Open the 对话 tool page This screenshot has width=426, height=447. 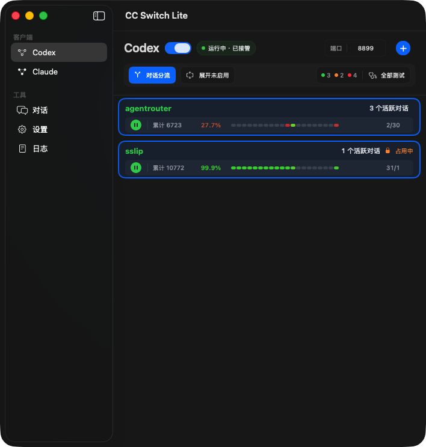click(x=59, y=110)
